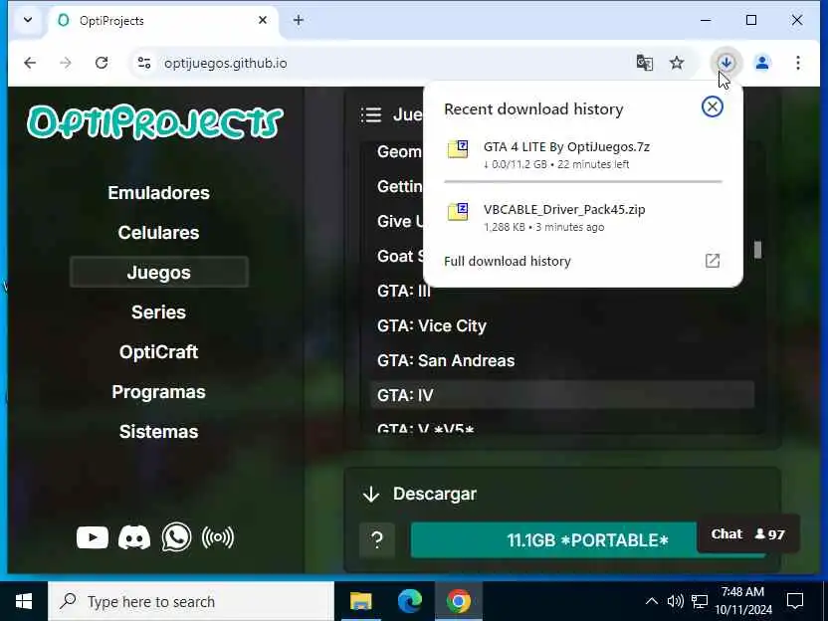The height and width of the screenshot is (621, 828).
Task: View site information icon in address bar
Action: (x=144, y=63)
